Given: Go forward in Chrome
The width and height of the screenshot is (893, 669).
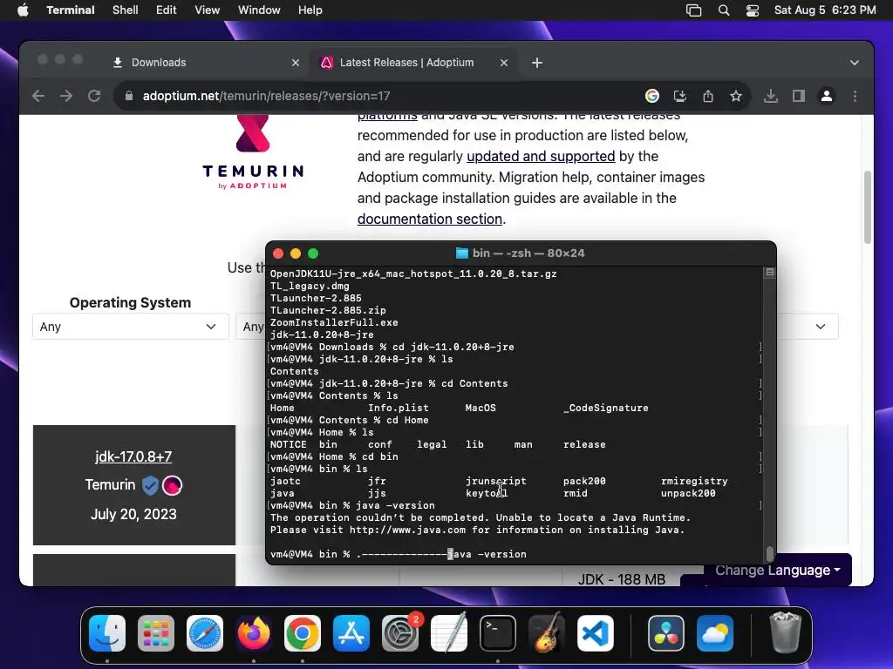Looking at the screenshot, I should (66, 96).
